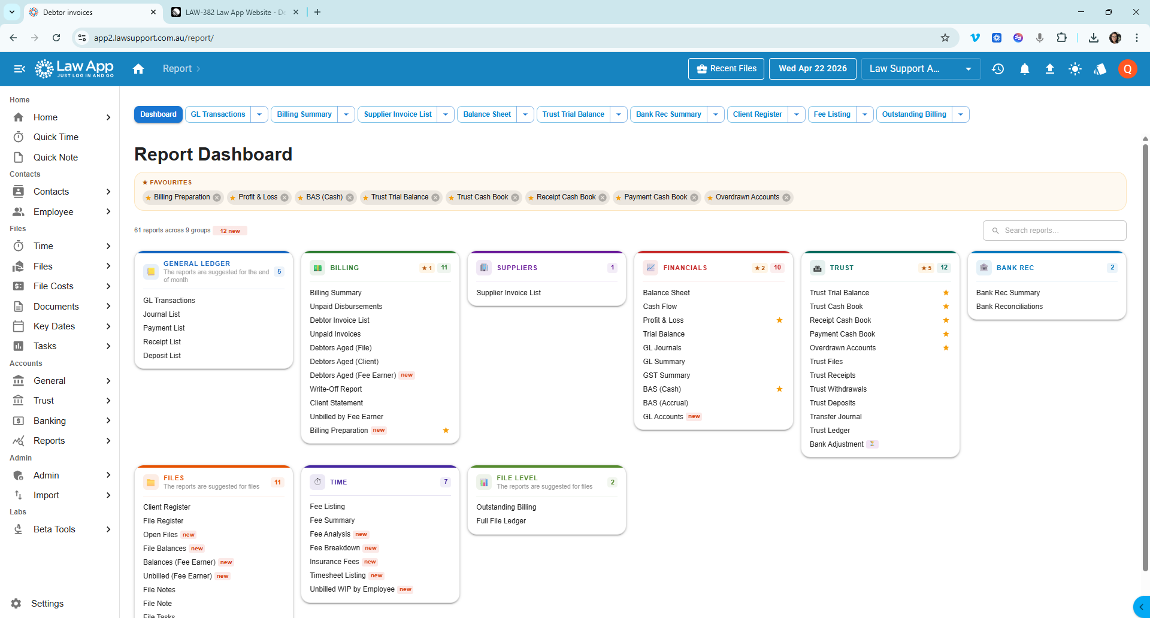Click the Wed Apr 22 2026 date button

(813, 69)
